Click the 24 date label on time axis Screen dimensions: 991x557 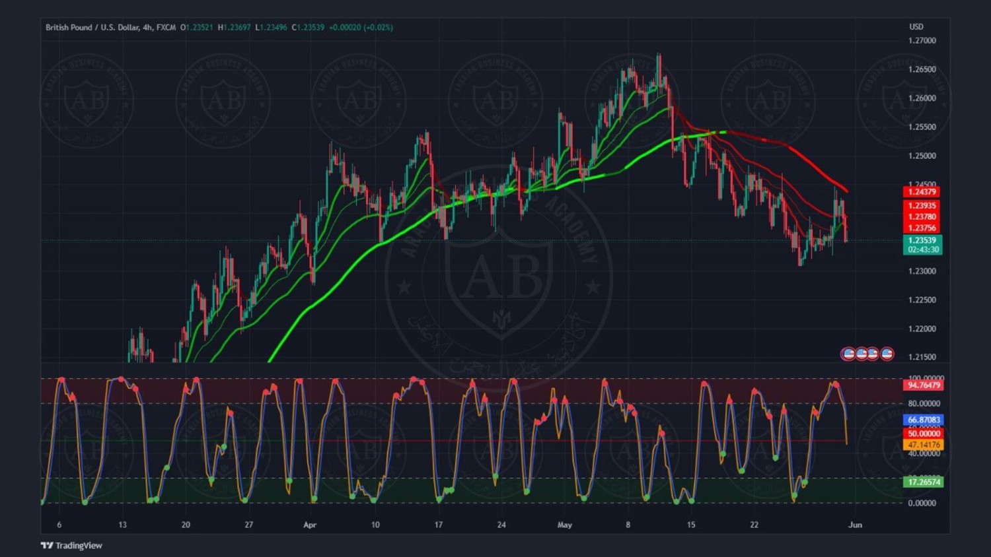coord(501,525)
